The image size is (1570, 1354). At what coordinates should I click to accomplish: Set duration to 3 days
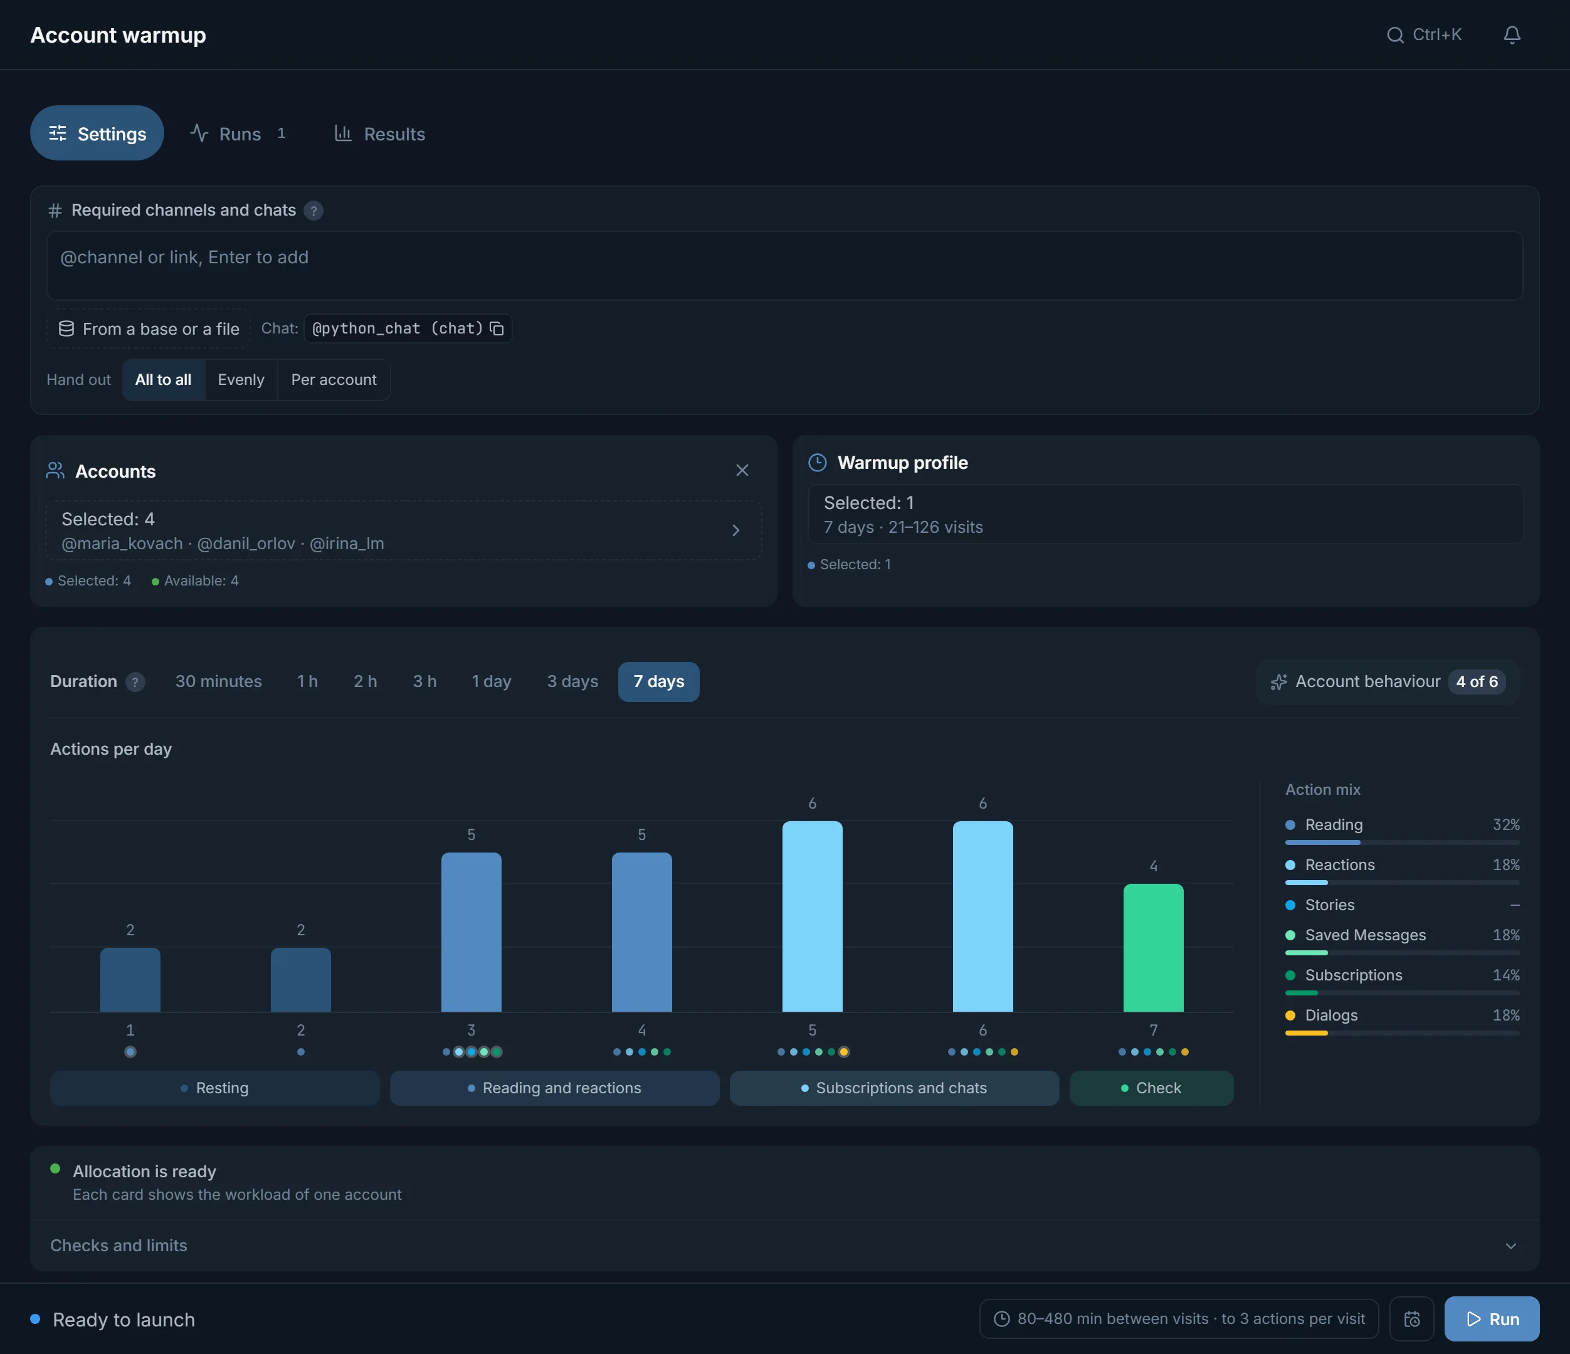click(x=572, y=682)
